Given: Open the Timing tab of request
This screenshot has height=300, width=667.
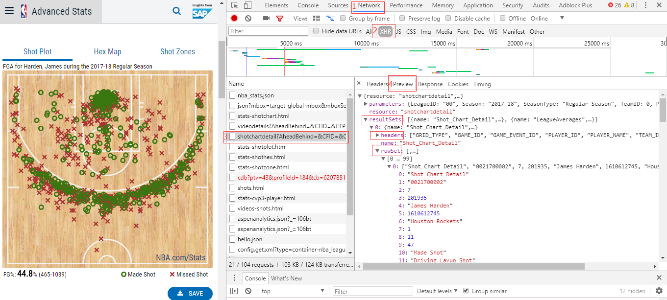Looking at the screenshot, I should (x=482, y=84).
